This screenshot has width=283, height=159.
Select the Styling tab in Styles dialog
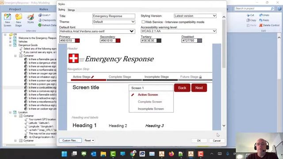[x=61, y=10]
